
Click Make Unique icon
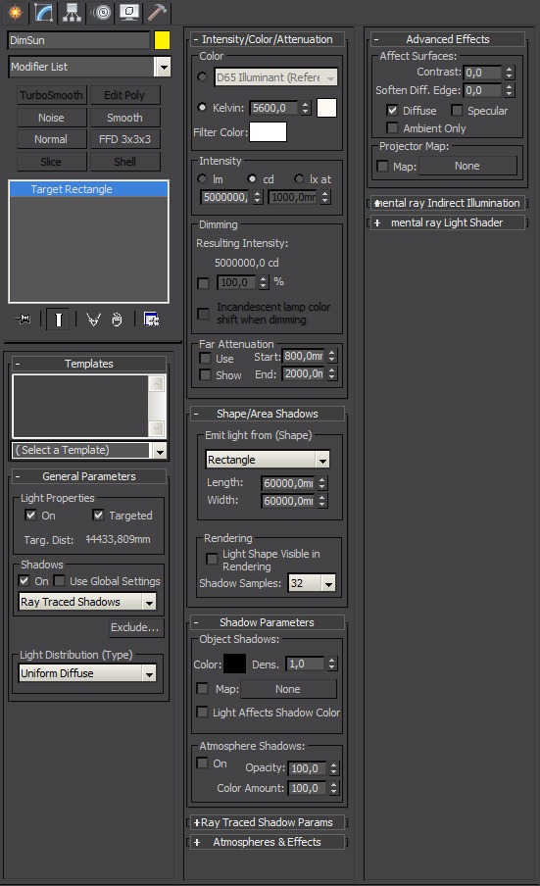(94, 320)
